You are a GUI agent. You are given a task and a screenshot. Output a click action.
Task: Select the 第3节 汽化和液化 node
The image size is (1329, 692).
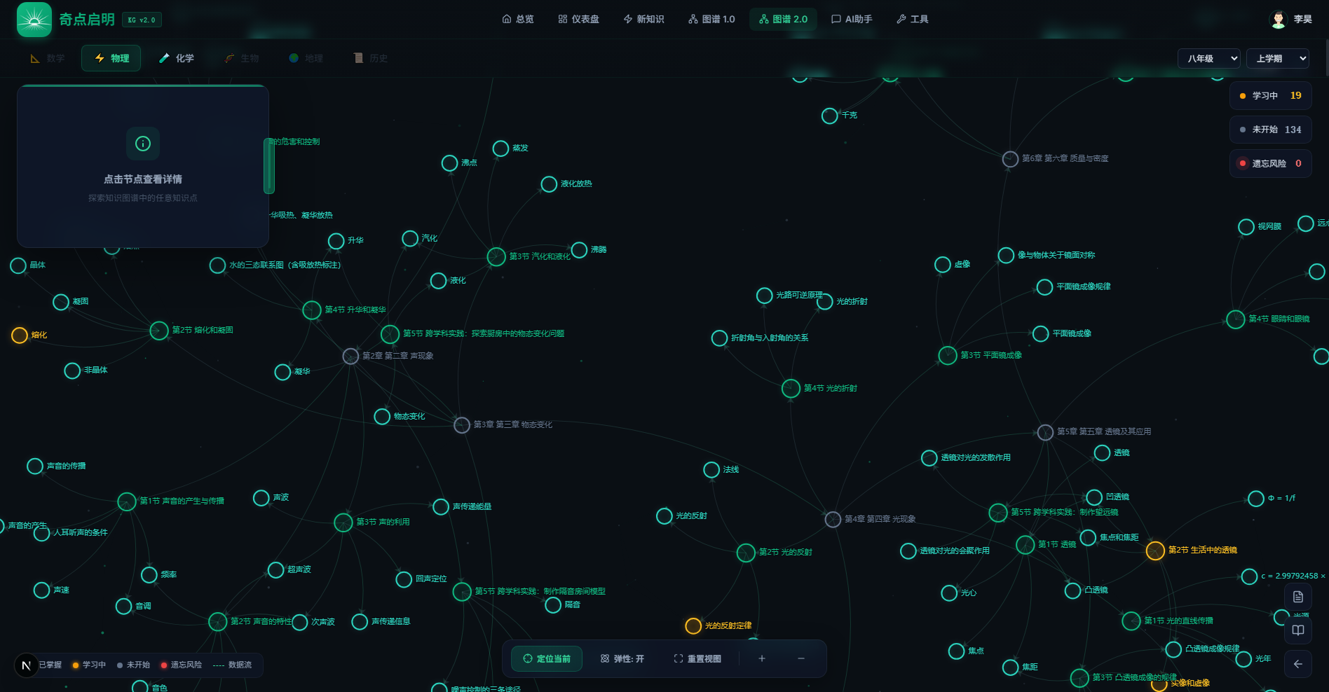496,256
